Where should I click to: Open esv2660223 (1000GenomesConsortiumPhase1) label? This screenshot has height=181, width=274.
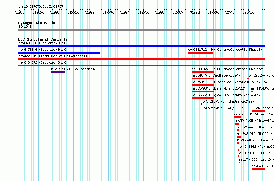click(x=229, y=69)
